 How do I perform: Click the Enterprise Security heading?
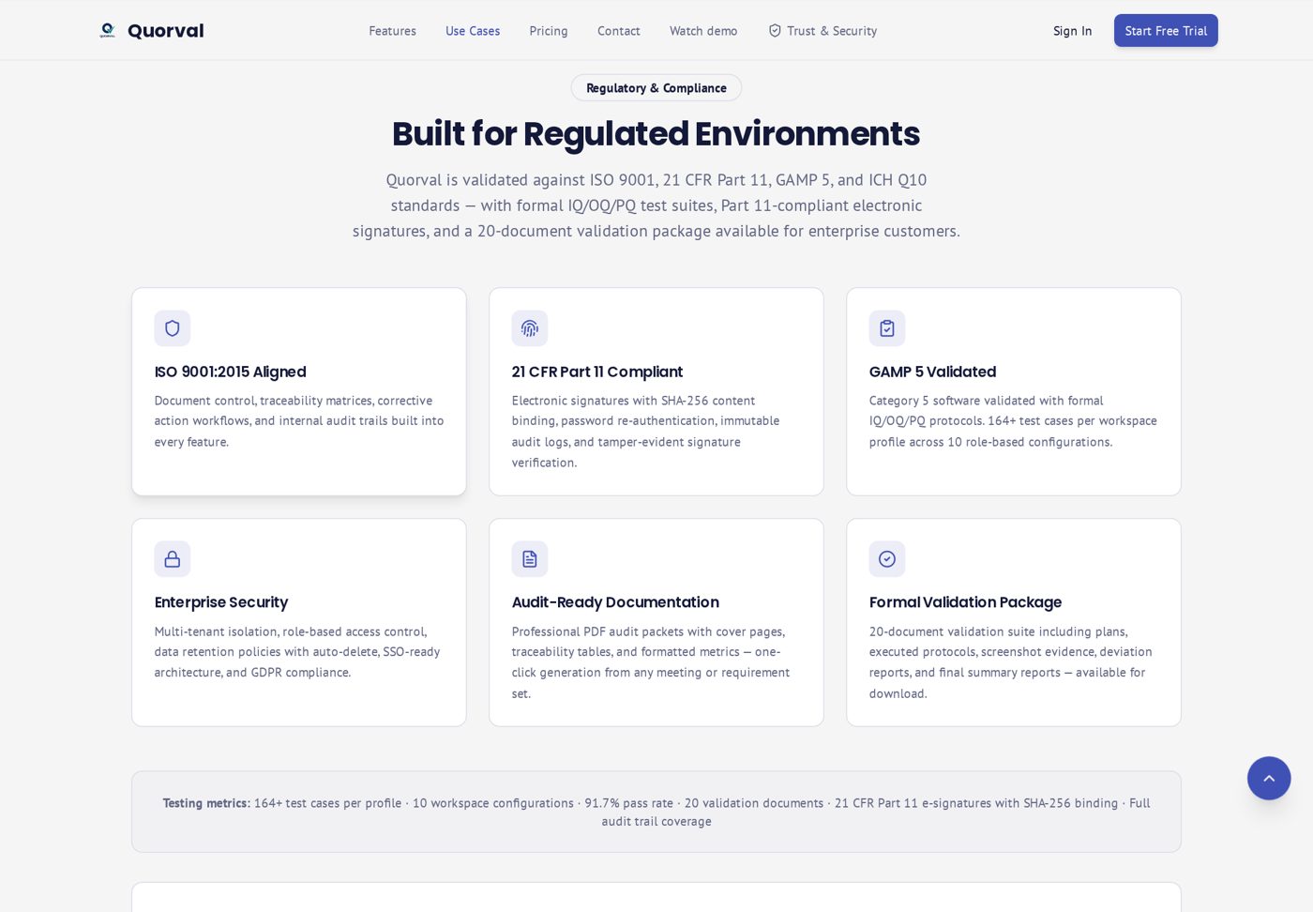point(221,602)
